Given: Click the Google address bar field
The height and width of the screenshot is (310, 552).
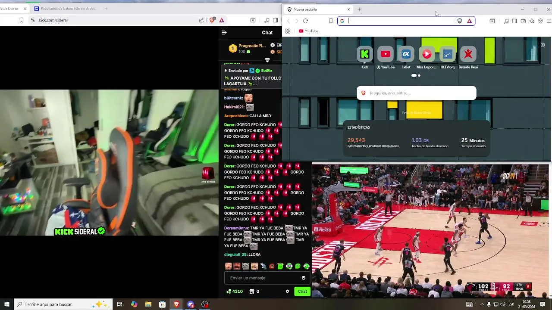Looking at the screenshot, I should click(406, 21).
